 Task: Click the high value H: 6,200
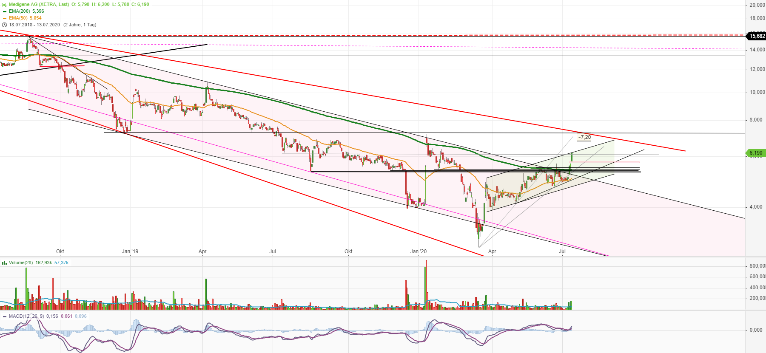(x=101, y=4)
